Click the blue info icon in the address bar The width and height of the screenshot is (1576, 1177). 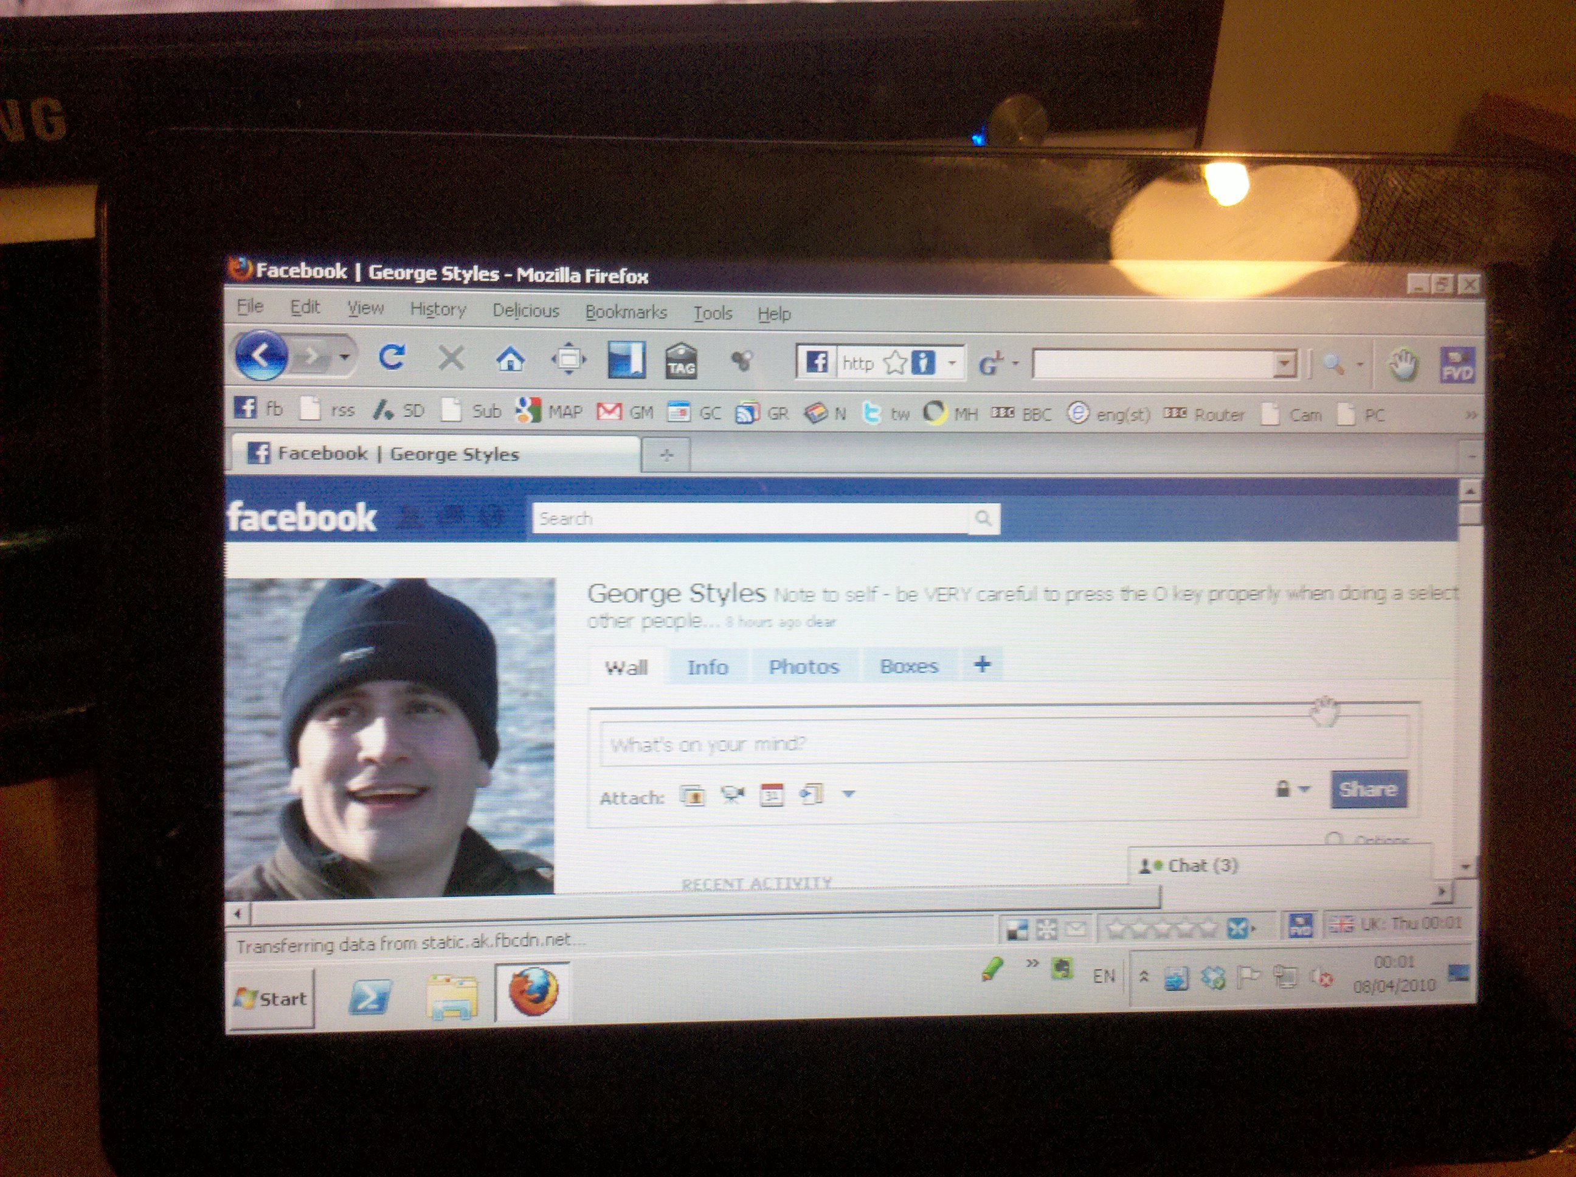(x=922, y=364)
